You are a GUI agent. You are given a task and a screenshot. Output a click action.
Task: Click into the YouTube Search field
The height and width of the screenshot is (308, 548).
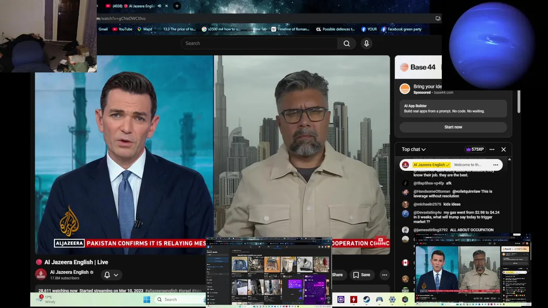(259, 43)
